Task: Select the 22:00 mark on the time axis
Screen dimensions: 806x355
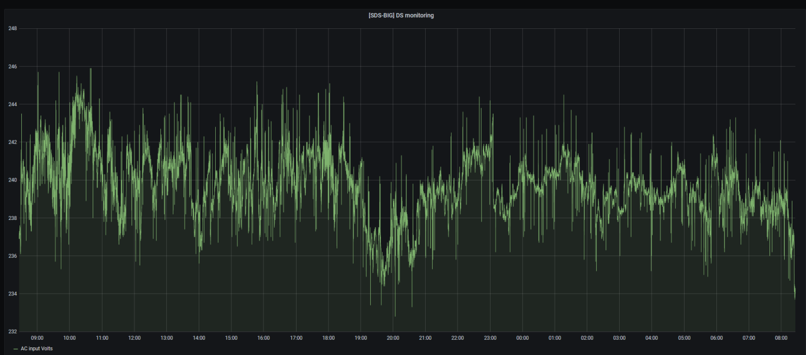Action: (458, 338)
